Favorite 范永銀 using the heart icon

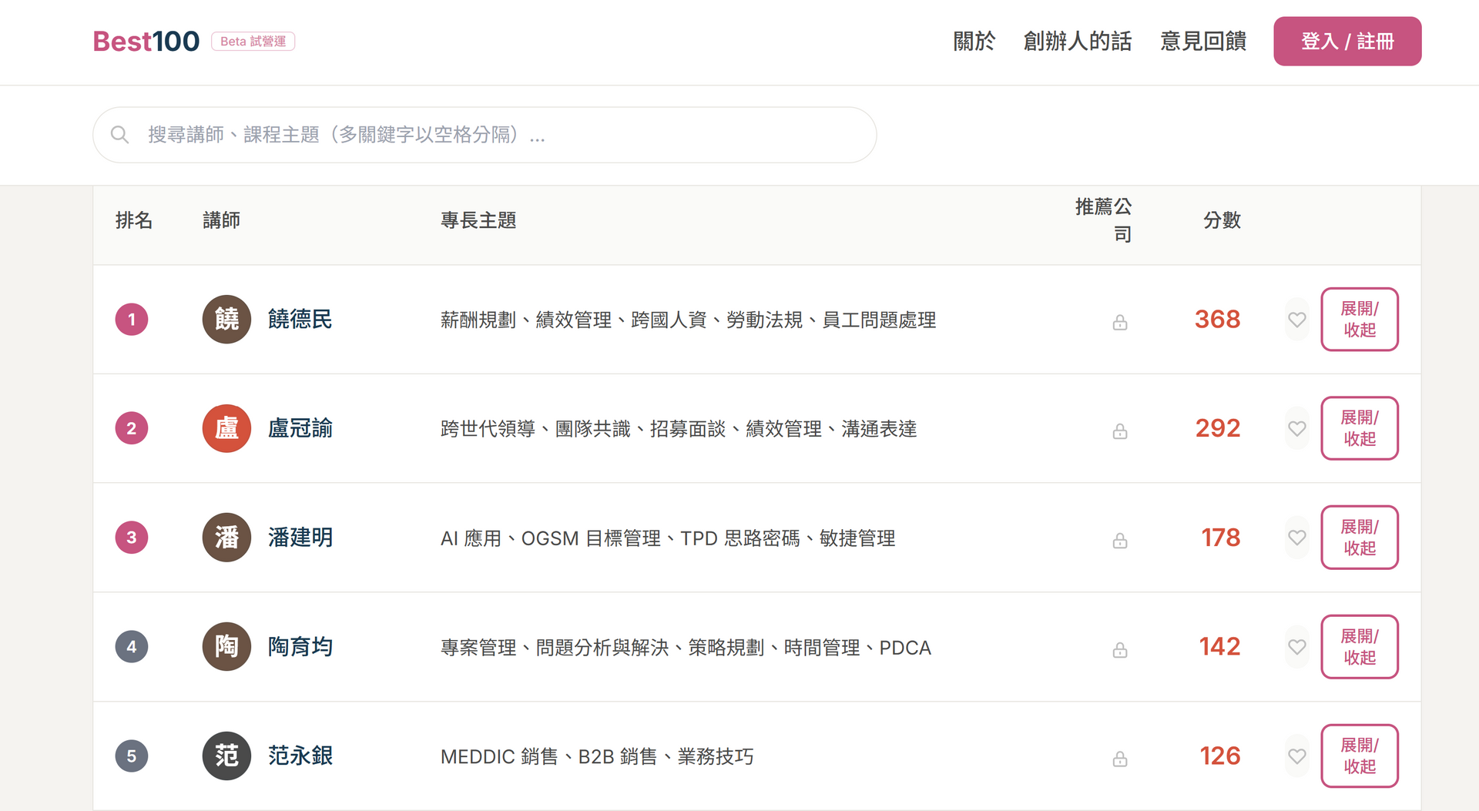[x=1296, y=756]
